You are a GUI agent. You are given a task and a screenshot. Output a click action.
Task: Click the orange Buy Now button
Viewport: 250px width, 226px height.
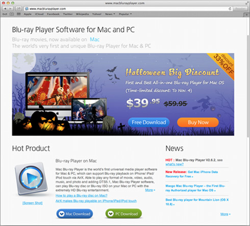(x=198, y=122)
